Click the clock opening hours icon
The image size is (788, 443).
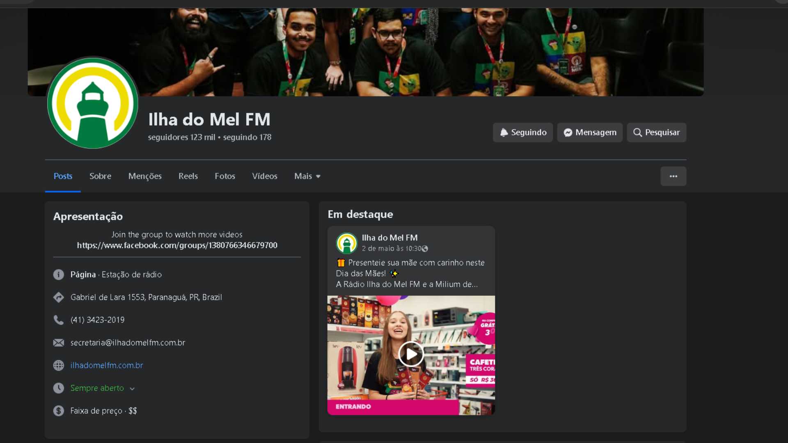(x=59, y=388)
